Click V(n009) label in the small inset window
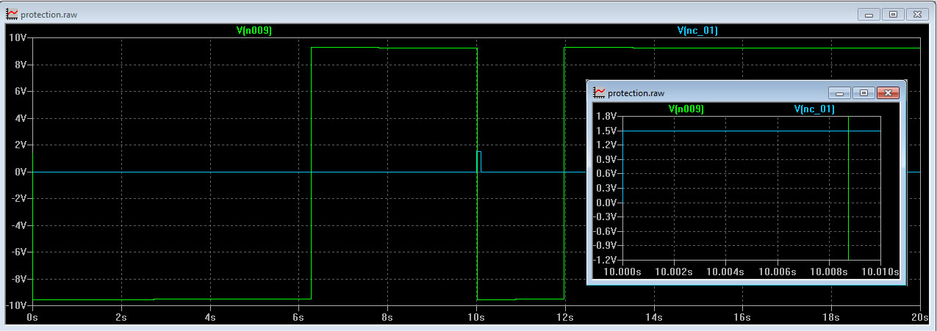937x331 pixels. 686,109
